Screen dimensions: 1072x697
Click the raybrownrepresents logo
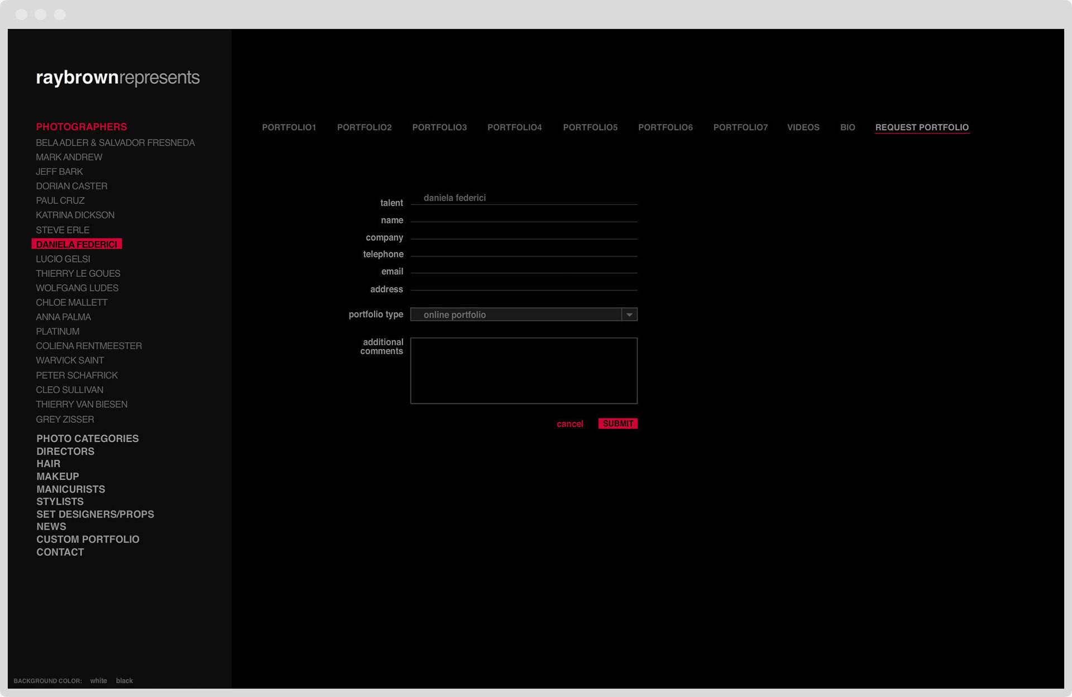(118, 78)
